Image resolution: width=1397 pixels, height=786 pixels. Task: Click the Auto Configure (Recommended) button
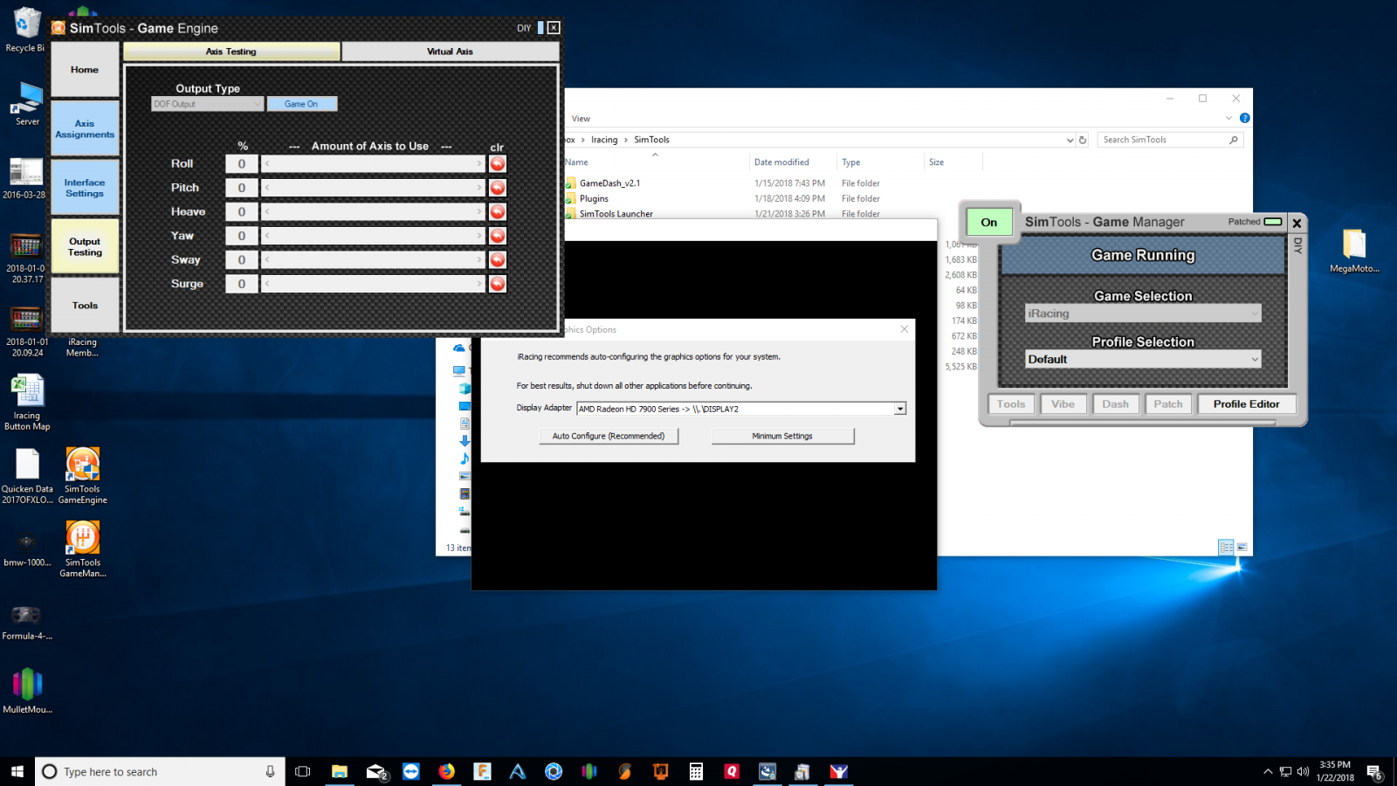coord(609,436)
